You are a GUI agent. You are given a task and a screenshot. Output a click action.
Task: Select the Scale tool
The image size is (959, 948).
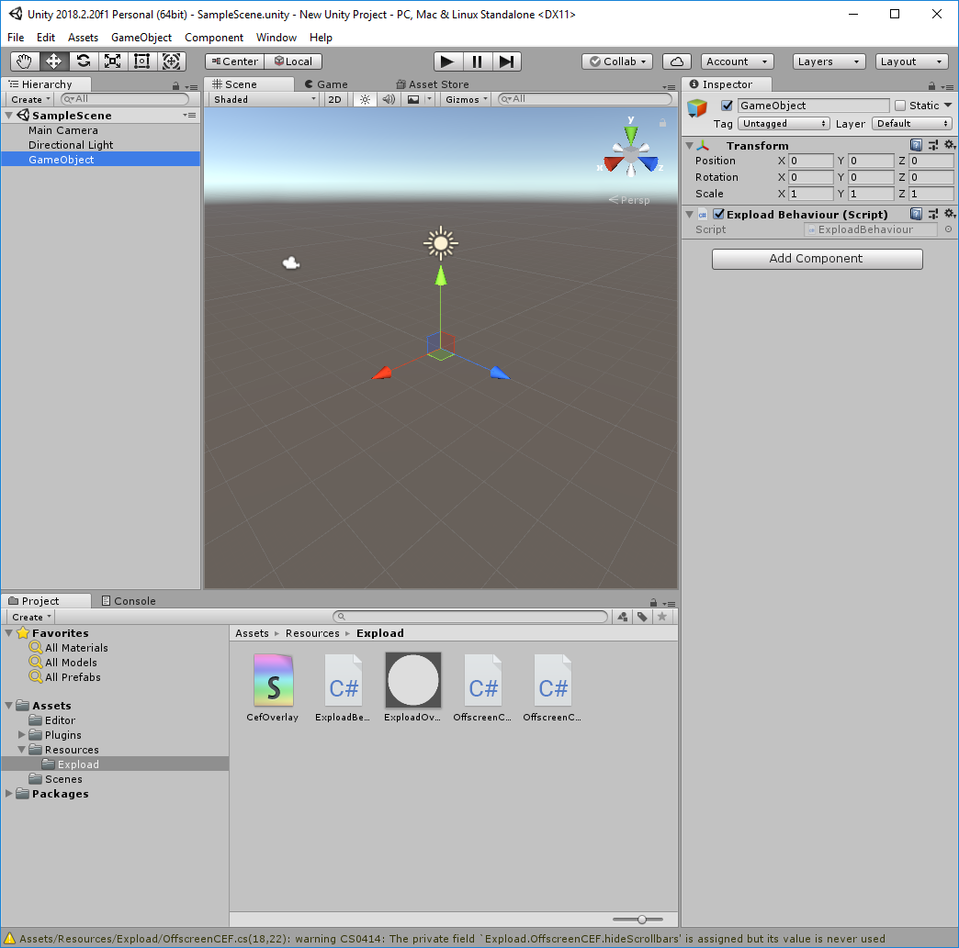[113, 61]
